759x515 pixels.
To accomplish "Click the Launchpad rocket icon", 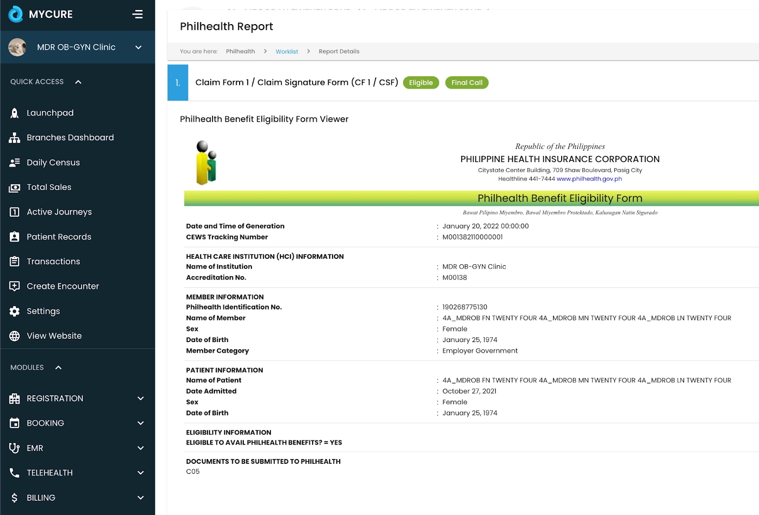I will point(15,113).
